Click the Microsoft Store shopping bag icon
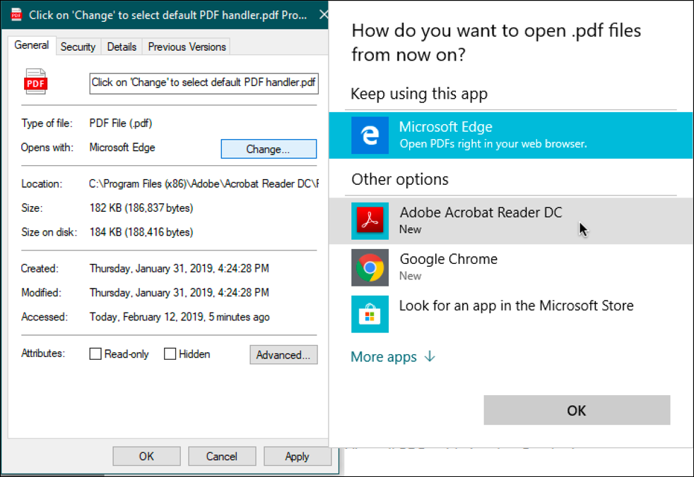 click(370, 313)
